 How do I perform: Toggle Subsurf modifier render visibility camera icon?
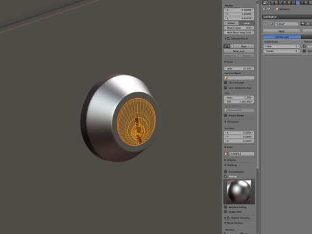pyautogui.click(x=302, y=24)
